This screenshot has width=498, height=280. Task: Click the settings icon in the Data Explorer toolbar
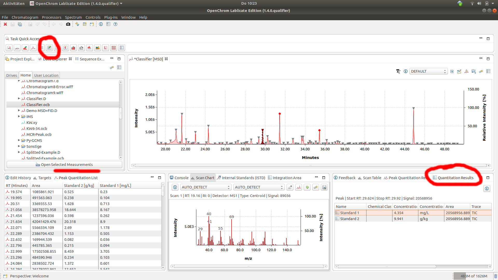point(119,67)
